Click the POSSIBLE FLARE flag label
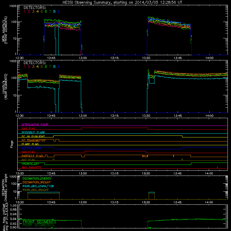 [33, 133]
